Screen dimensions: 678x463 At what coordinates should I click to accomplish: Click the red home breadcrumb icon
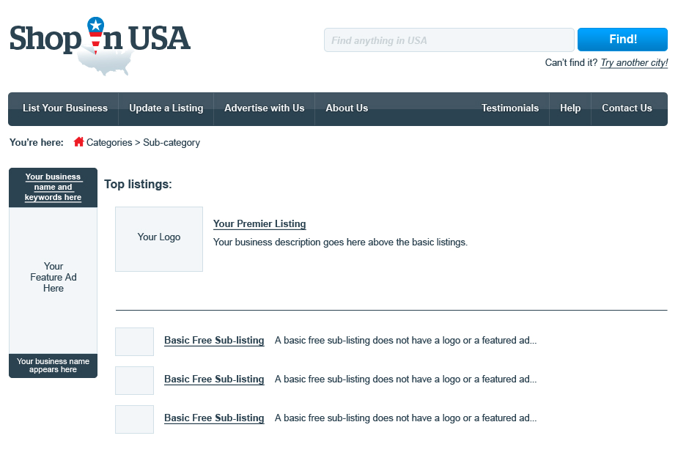pyautogui.click(x=78, y=142)
